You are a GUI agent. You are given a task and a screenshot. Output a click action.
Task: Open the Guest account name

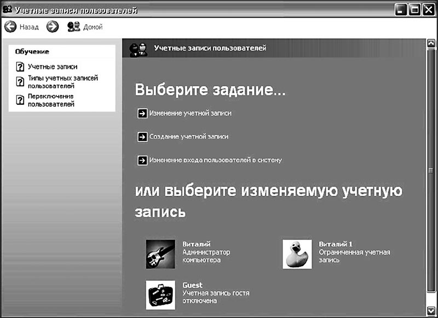(193, 285)
